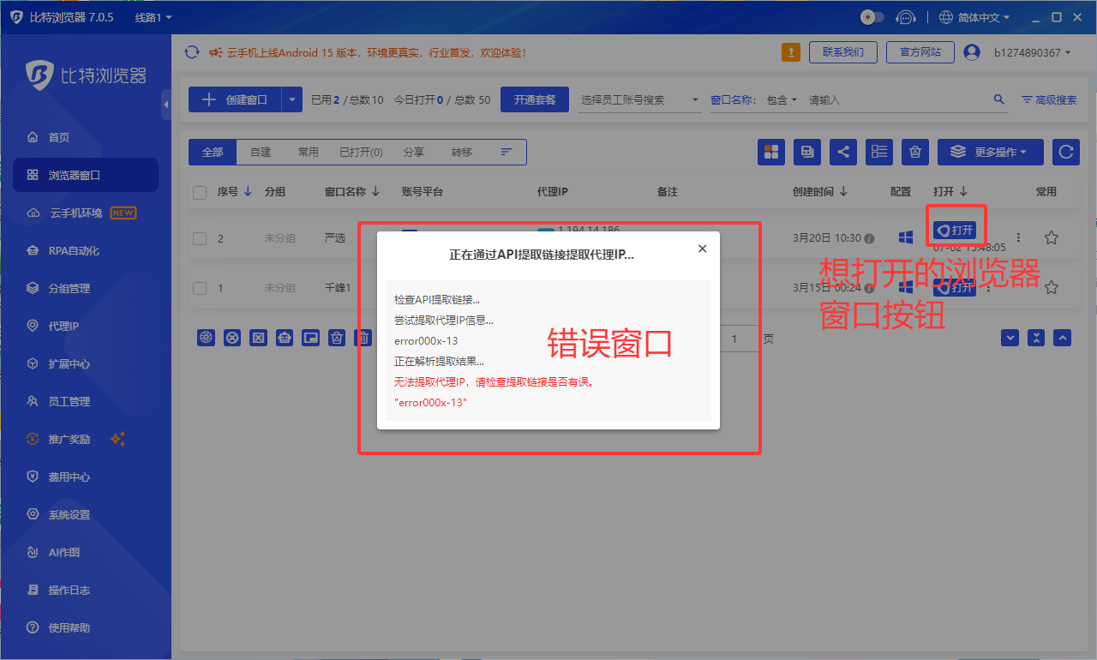Click the orange upload icon in header

tap(791, 52)
